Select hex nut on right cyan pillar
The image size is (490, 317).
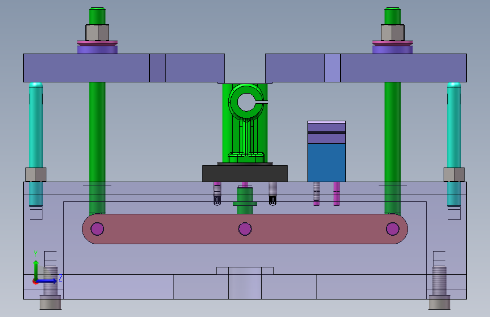(454, 174)
